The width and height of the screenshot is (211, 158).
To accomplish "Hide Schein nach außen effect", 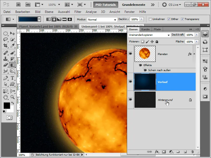I will 145,70.
